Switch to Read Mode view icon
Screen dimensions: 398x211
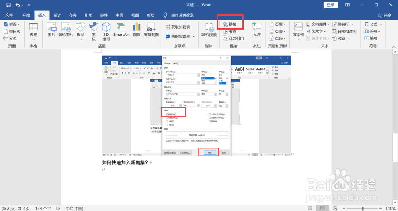[x=310, y=208]
